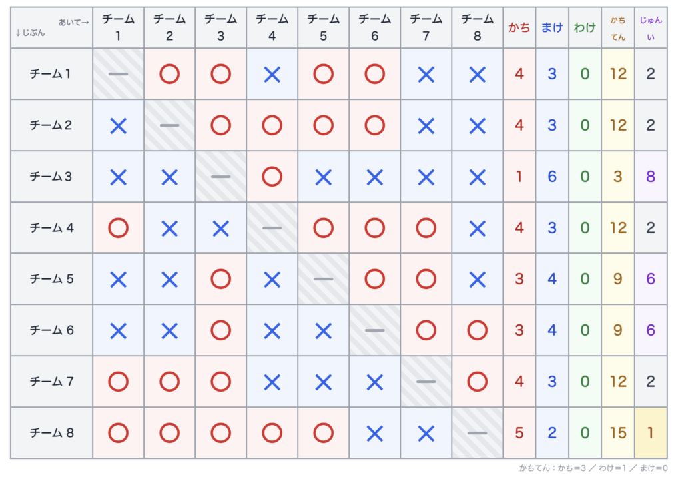Click the cross in チーム2 versus チーム1 cell
The width and height of the screenshot is (682, 479).
pyautogui.click(x=118, y=125)
